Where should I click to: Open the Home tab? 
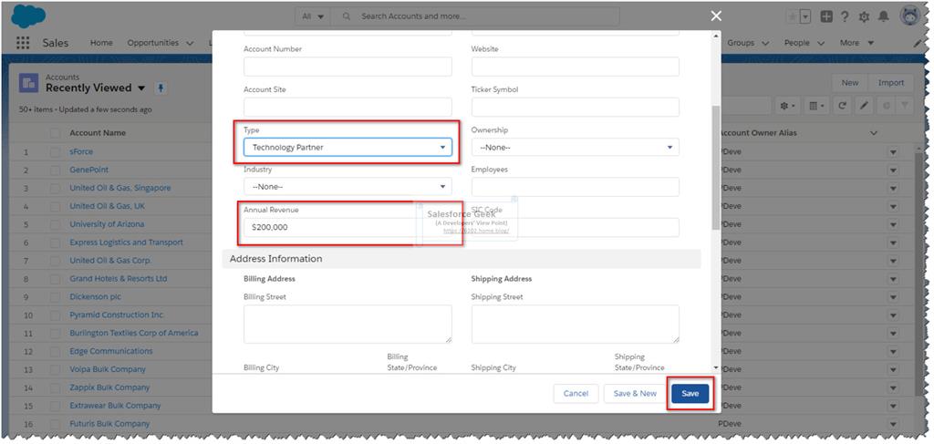pyautogui.click(x=101, y=43)
